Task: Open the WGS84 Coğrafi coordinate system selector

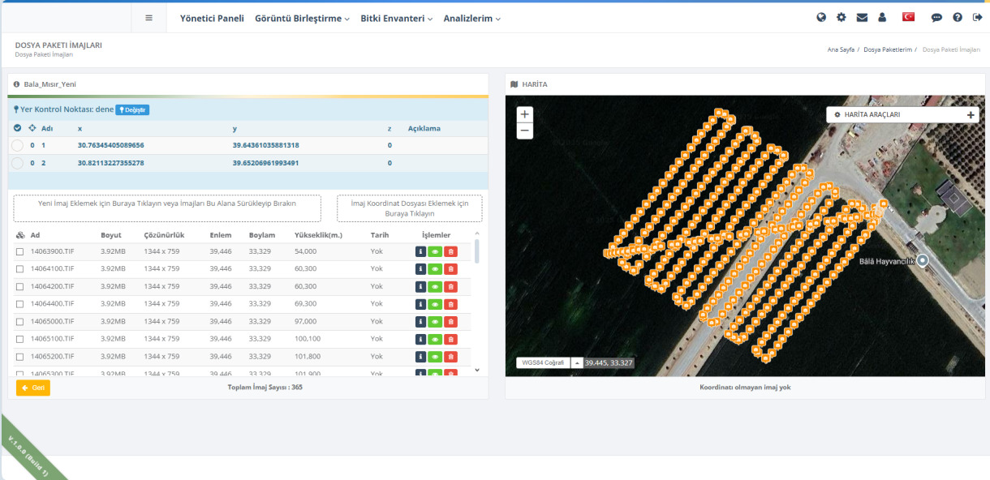Action: 543,363
